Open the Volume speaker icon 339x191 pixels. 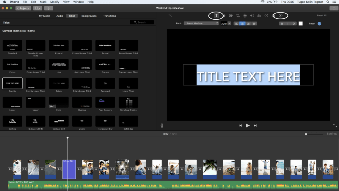coord(252,15)
